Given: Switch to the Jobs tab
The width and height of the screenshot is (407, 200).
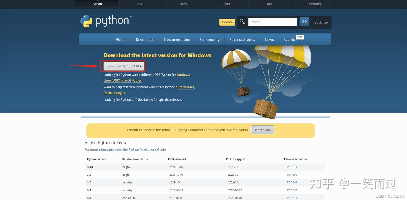Looking at the screenshot, I should pyautogui.click(x=269, y=4).
